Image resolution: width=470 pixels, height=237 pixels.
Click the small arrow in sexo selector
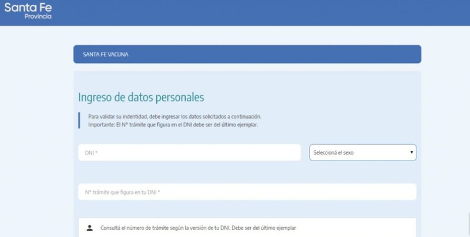(411, 152)
